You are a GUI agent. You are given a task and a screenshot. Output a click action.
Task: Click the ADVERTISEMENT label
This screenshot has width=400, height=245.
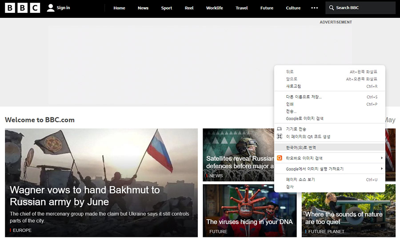click(336, 22)
